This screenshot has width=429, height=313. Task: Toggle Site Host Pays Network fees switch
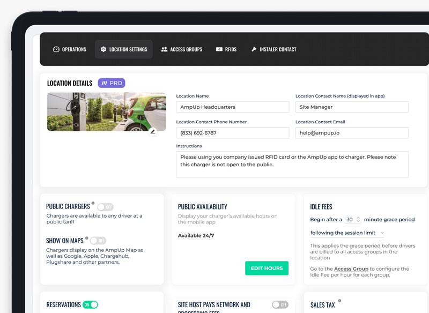coord(280,304)
